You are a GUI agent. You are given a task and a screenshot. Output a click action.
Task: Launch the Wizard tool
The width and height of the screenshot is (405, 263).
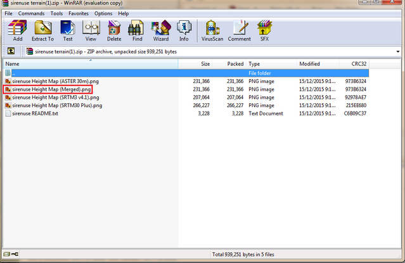(161, 30)
